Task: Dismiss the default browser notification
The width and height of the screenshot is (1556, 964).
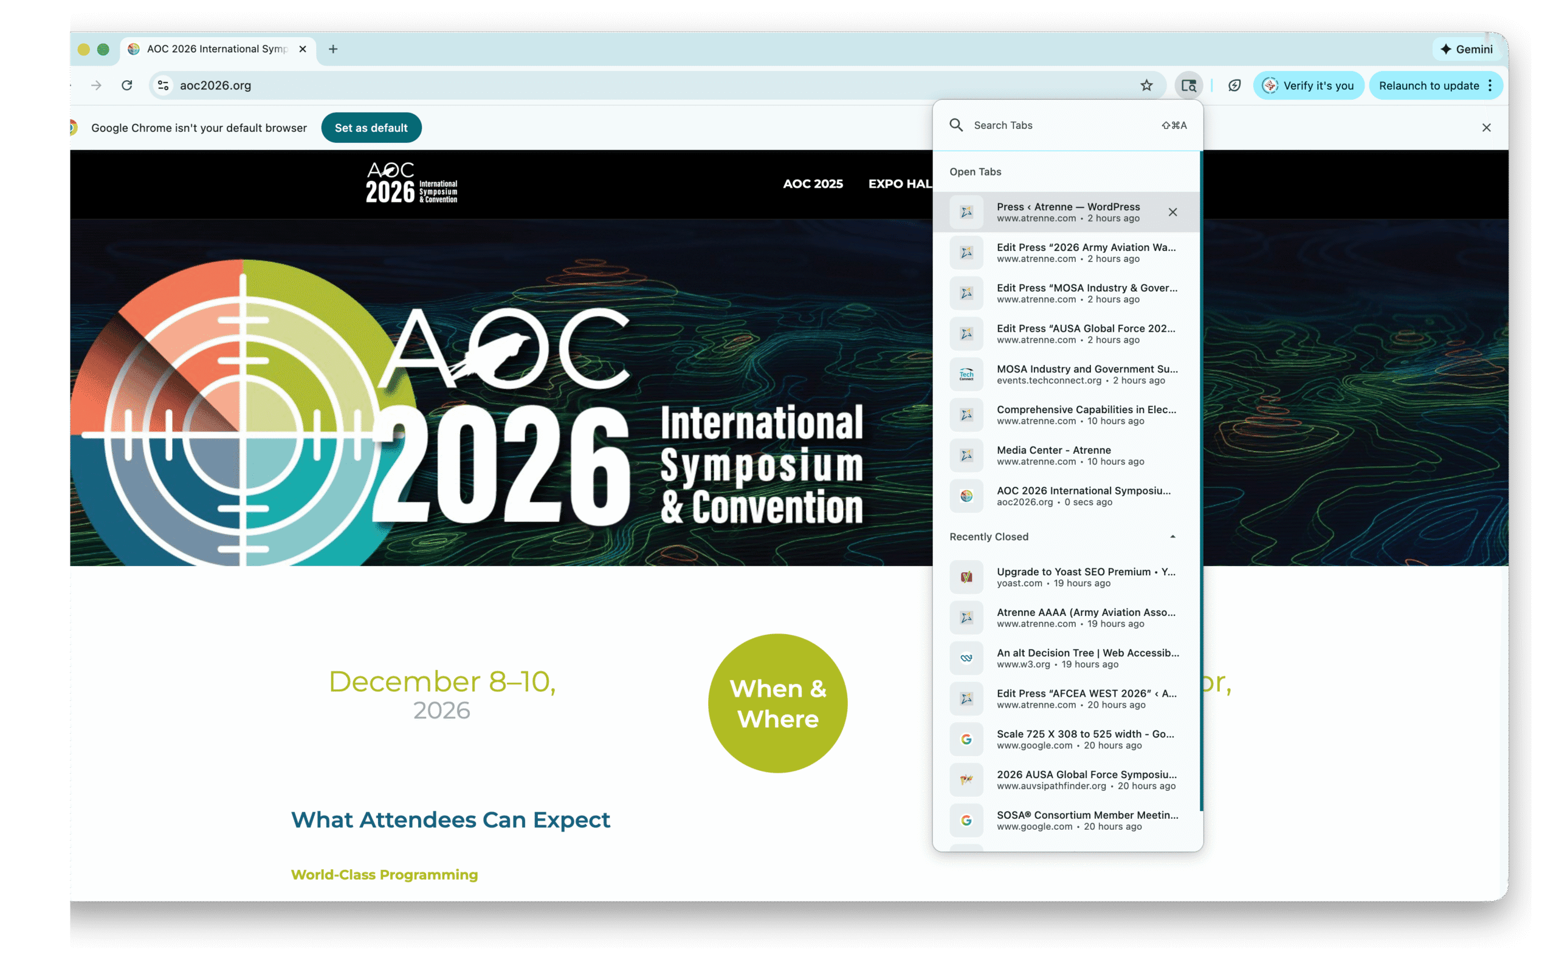Action: pos(1487,128)
